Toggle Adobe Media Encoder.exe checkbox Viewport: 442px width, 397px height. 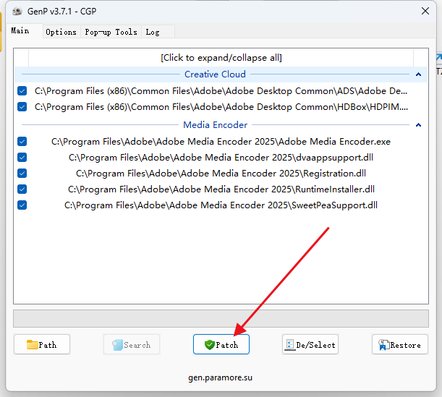coord(22,141)
